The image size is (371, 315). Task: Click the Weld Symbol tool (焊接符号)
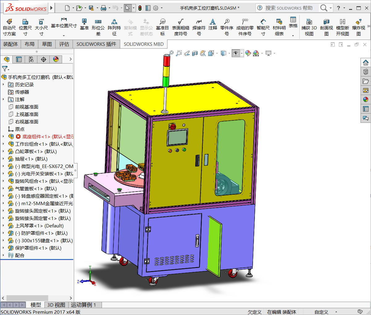199,27
